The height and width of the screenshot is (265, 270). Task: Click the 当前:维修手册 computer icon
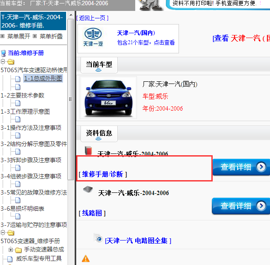(x=3, y=53)
